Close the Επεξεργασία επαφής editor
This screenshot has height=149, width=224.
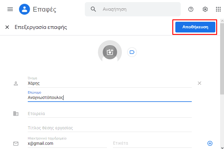(7, 27)
